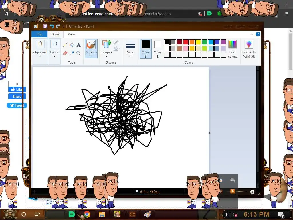Viewport: 293px width, 220px height.
Task: Click the browser back arrow
Action: [x=6, y=14]
